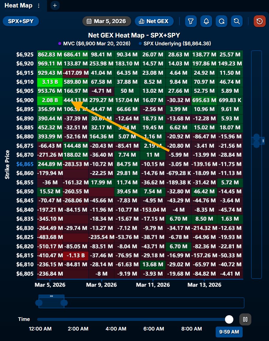Open the Net GEX metric selector
The image size is (269, 341).
coord(154,21)
